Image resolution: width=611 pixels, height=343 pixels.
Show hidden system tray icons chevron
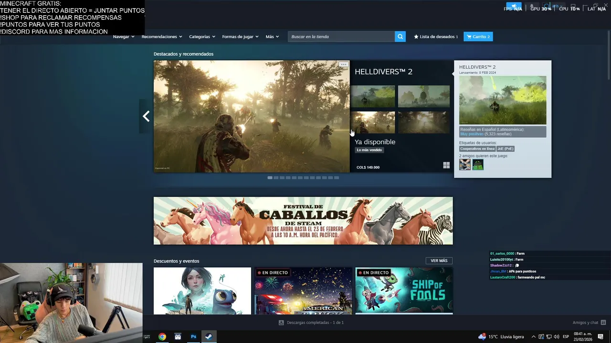534,336
